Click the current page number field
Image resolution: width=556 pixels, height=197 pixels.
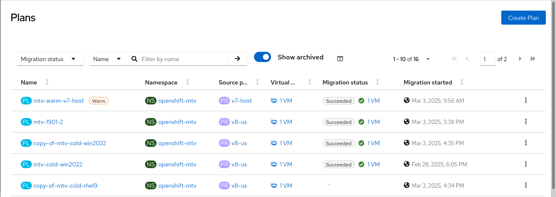click(x=487, y=59)
